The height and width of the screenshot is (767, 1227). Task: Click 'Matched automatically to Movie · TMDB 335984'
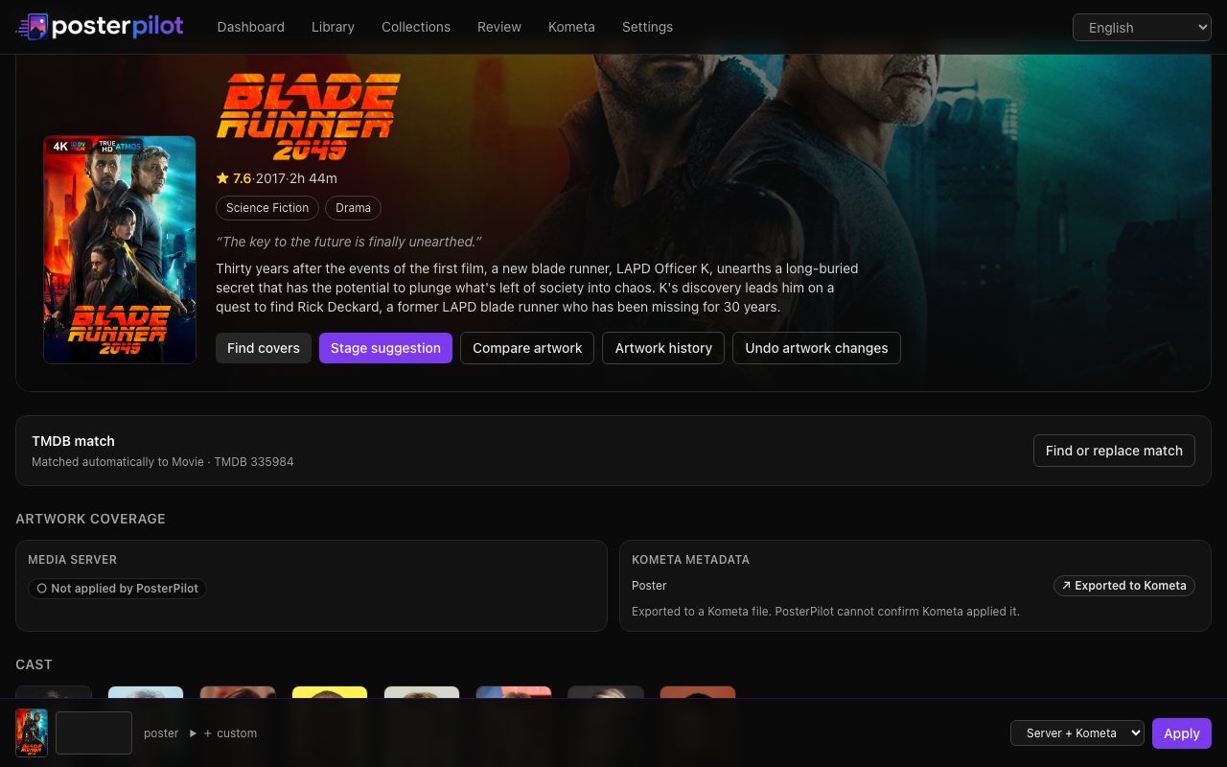pos(163,462)
